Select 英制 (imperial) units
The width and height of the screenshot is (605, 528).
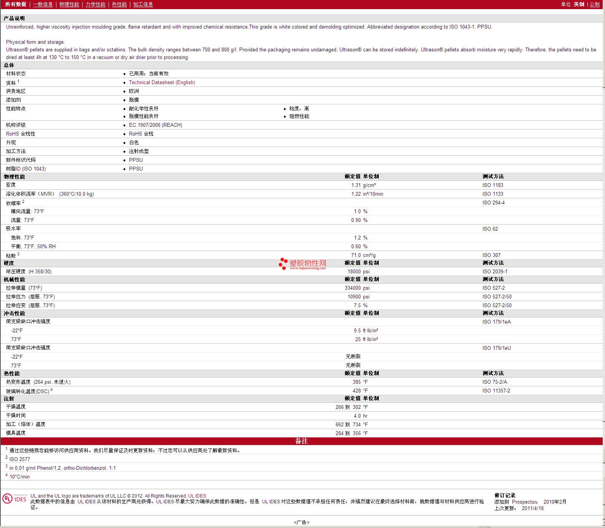(x=579, y=4)
